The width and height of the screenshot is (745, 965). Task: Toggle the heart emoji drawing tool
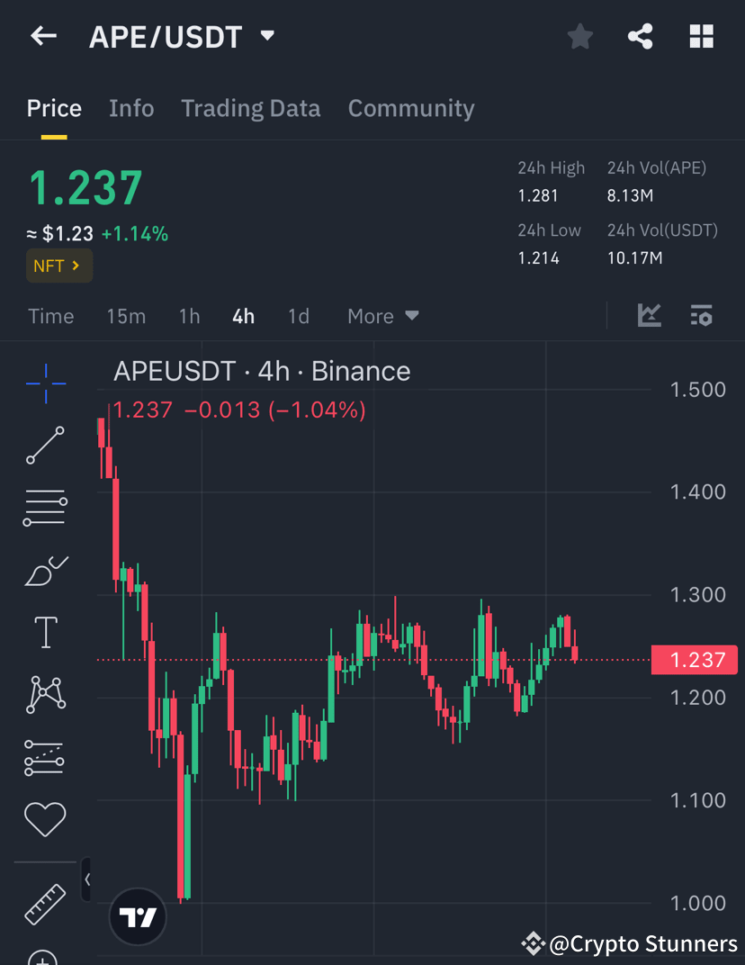[x=45, y=819]
